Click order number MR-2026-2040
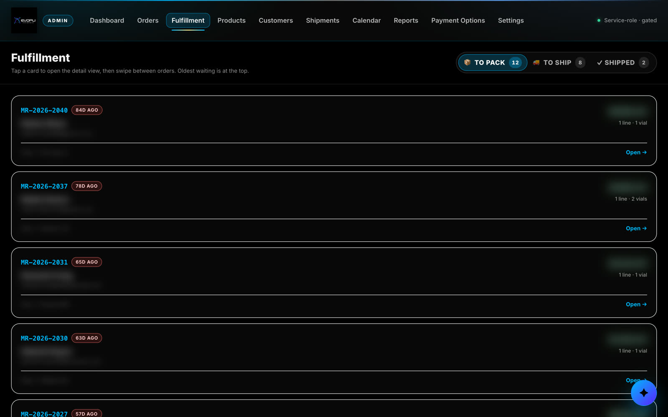Image resolution: width=668 pixels, height=417 pixels. pyautogui.click(x=44, y=111)
